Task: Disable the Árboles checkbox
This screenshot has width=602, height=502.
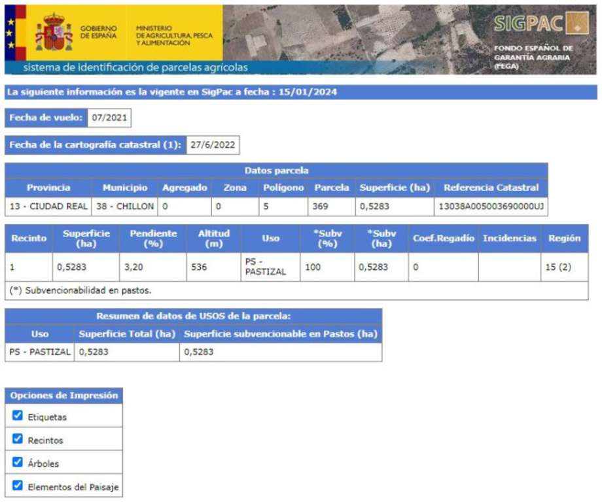Action: (18, 463)
